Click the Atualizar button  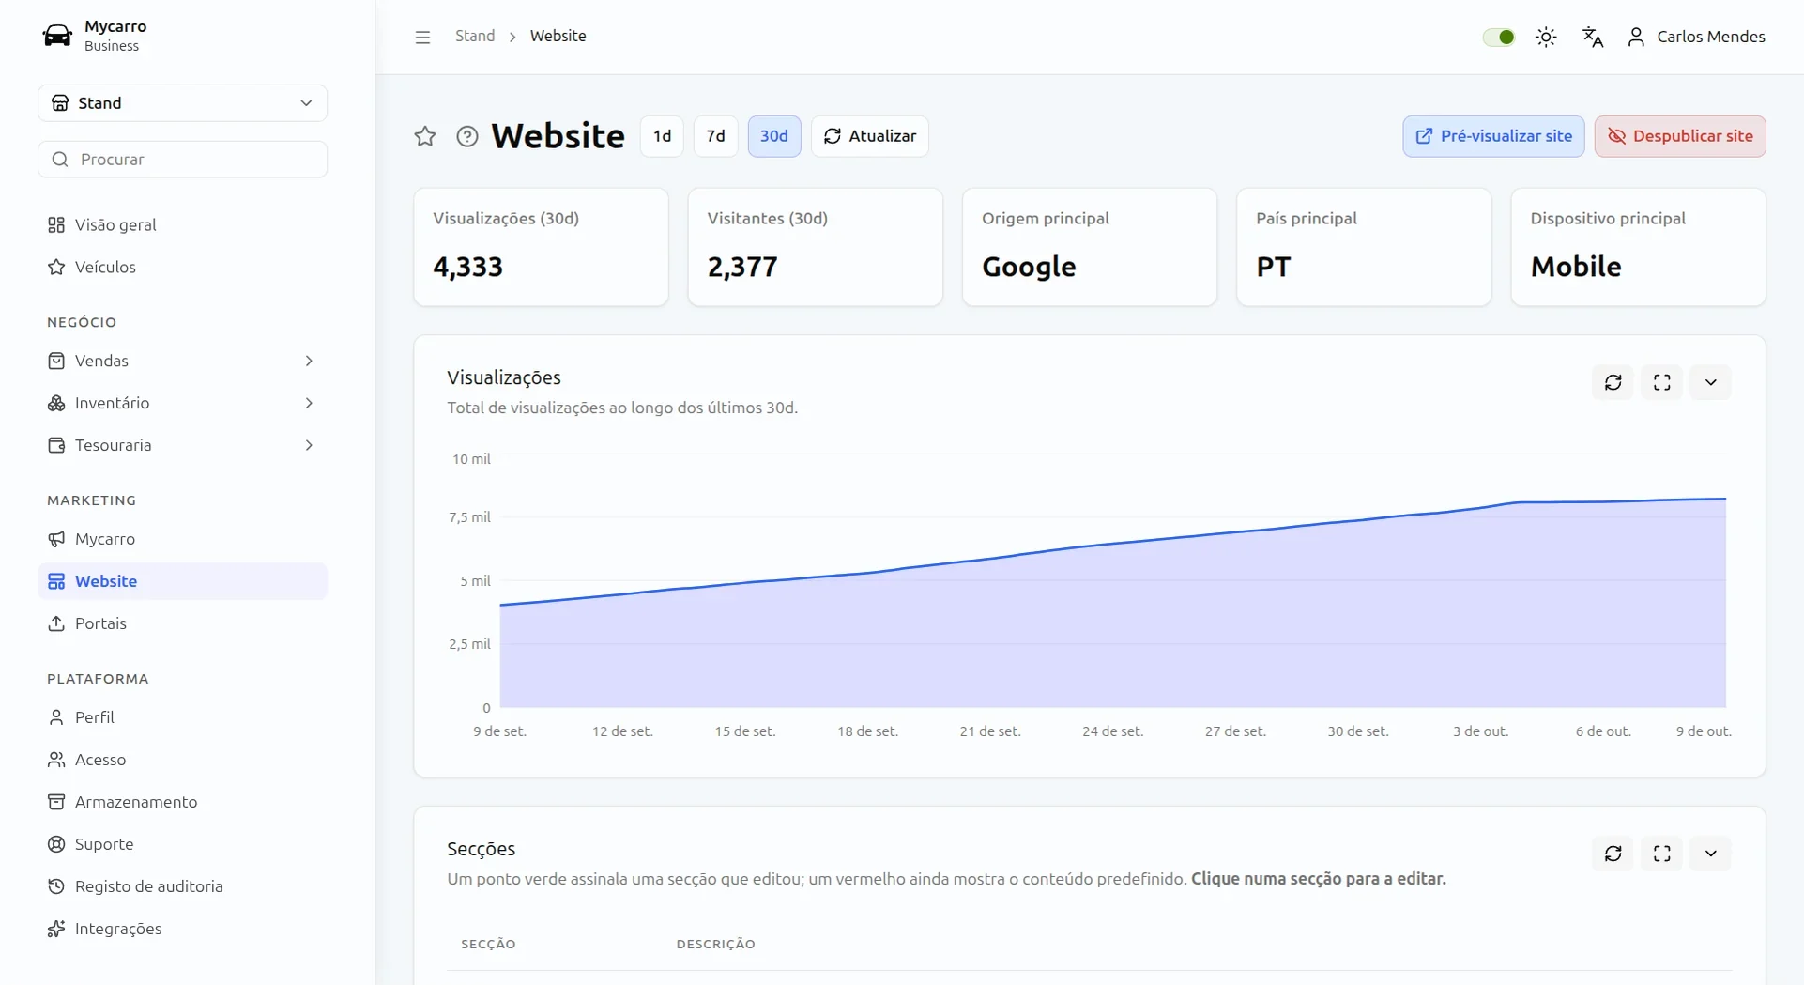pyautogui.click(x=870, y=136)
